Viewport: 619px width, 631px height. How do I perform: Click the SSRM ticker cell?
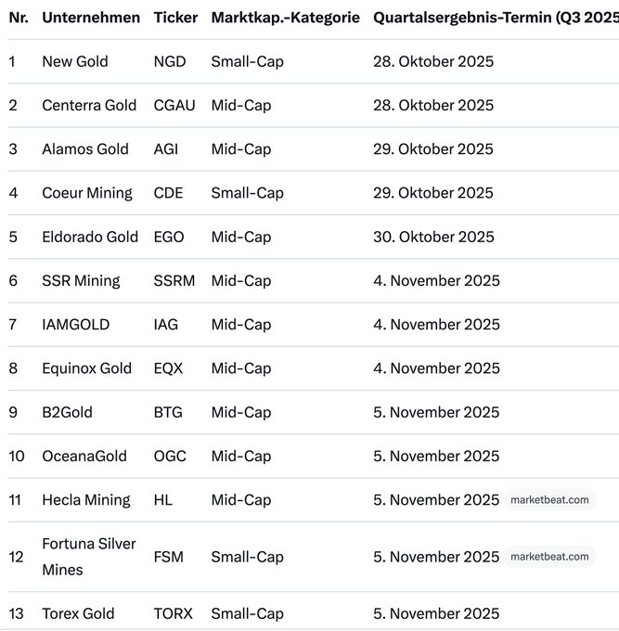[x=174, y=280]
